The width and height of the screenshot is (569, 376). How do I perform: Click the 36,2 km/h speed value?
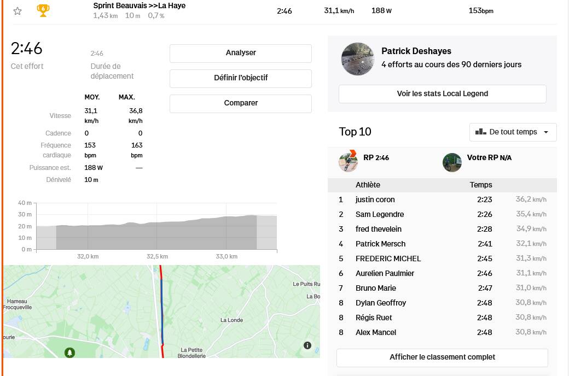click(531, 199)
